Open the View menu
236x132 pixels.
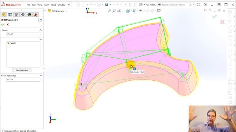coord(39,5)
